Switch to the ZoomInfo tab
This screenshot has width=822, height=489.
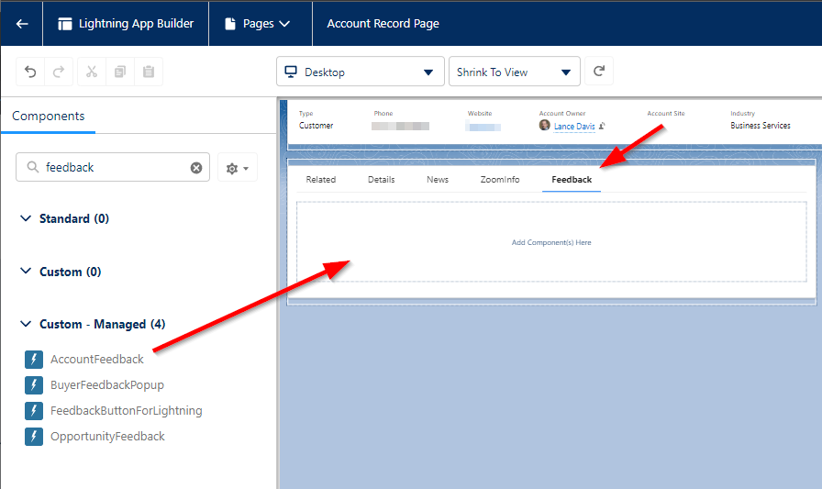pyautogui.click(x=500, y=179)
